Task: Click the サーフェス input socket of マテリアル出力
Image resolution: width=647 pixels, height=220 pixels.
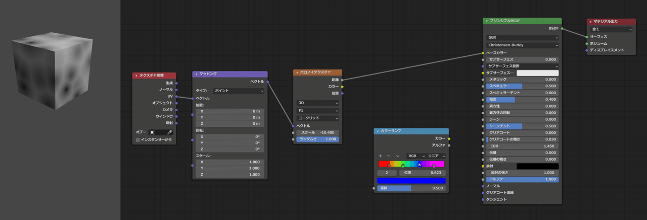Action: tap(586, 37)
